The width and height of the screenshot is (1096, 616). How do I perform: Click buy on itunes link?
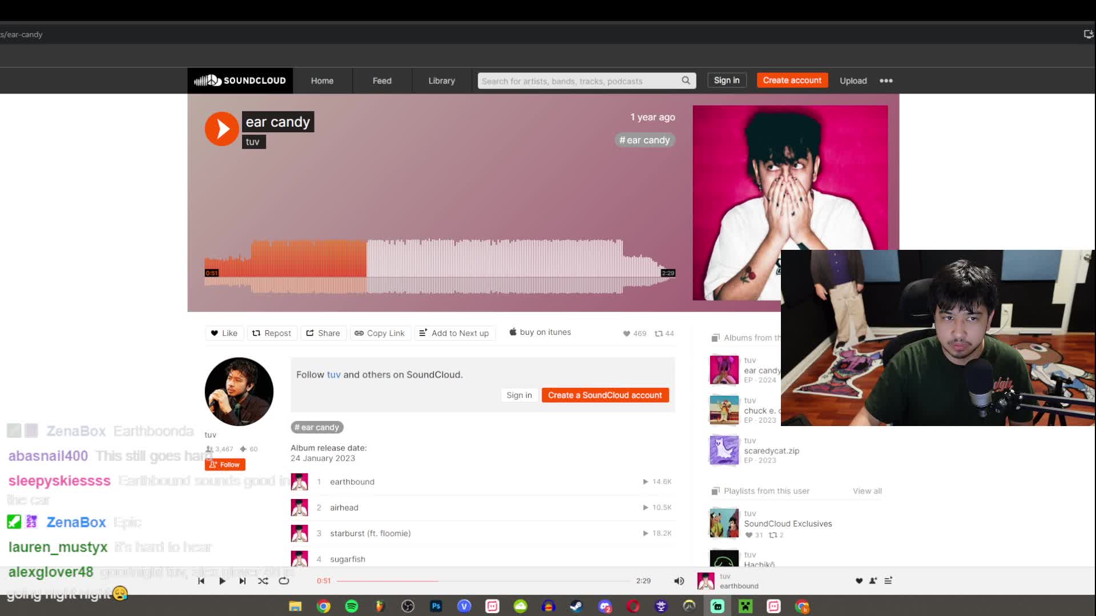click(x=540, y=332)
